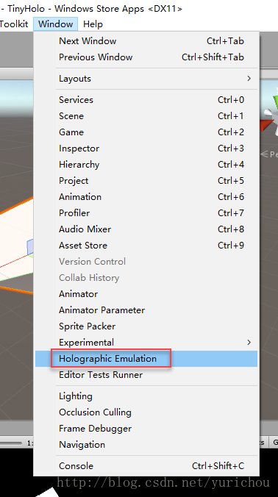Image resolution: width=278 pixels, height=497 pixels.
Task: Open the Audio Mixer window
Action: (x=146, y=229)
